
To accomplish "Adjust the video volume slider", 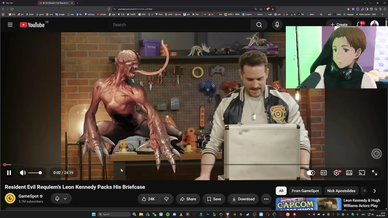I will (x=35, y=173).
